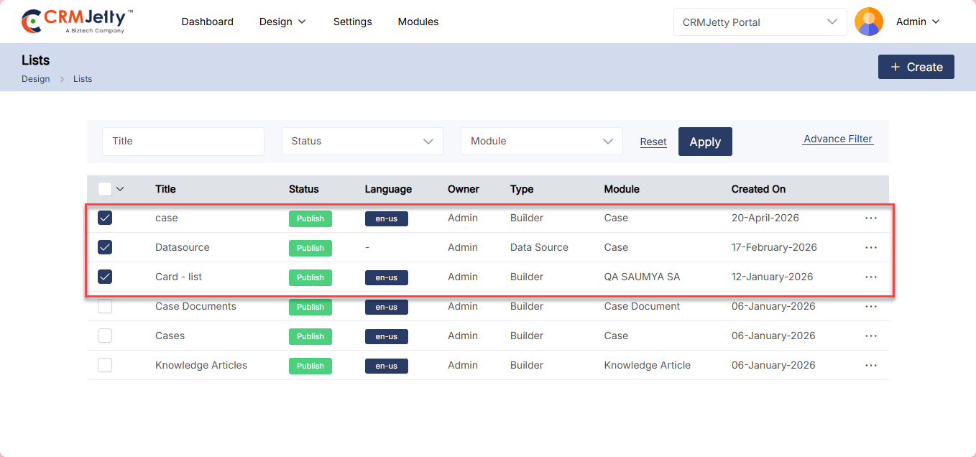976x457 pixels.
Task: Click the Title search field
Action: tap(183, 142)
